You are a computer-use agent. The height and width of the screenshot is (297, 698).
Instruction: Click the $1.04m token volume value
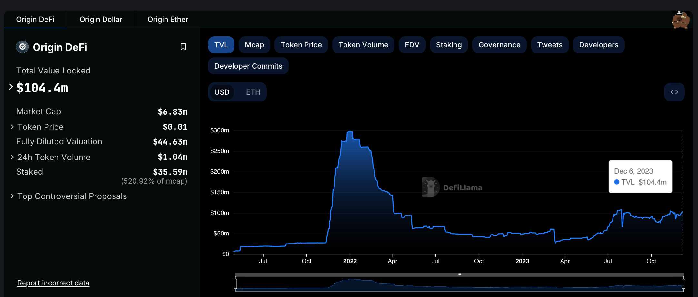pos(173,157)
